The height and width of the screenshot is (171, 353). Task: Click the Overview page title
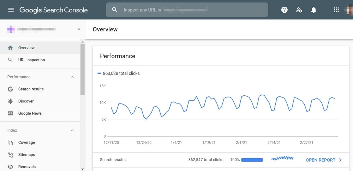pyautogui.click(x=105, y=30)
